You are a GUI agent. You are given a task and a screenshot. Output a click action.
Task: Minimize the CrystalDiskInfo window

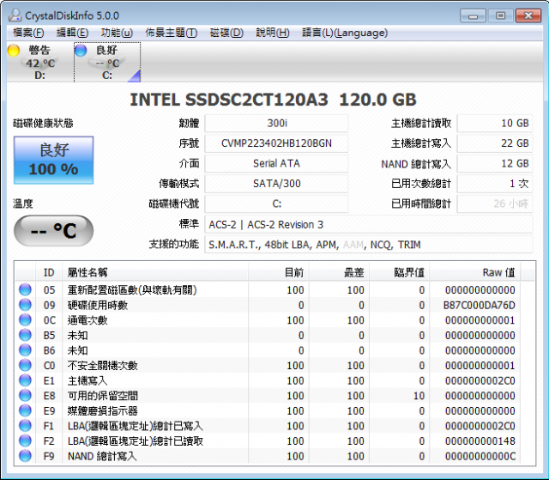(x=473, y=16)
